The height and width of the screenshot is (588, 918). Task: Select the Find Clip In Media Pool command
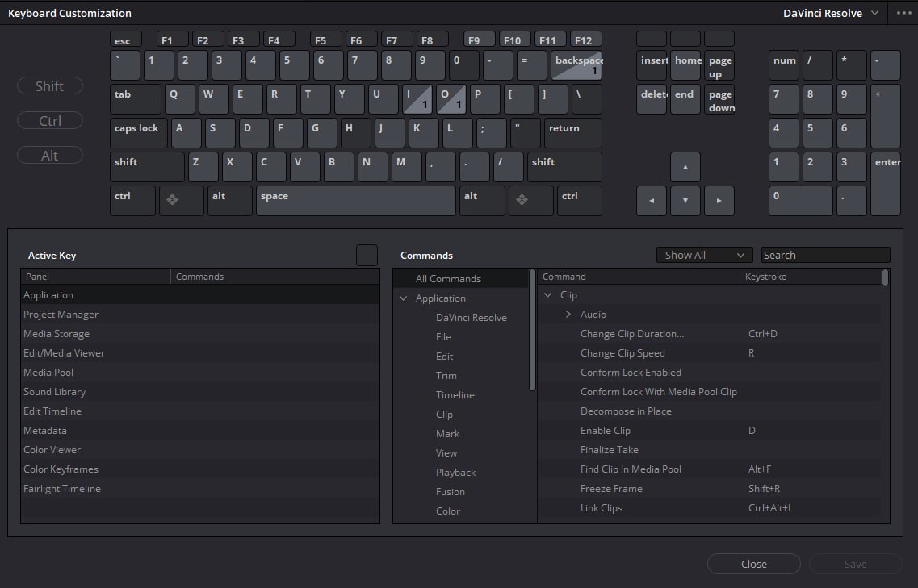click(709, 469)
